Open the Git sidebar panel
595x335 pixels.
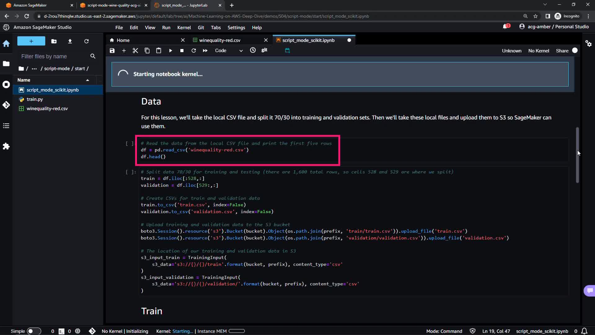click(x=6, y=105)
